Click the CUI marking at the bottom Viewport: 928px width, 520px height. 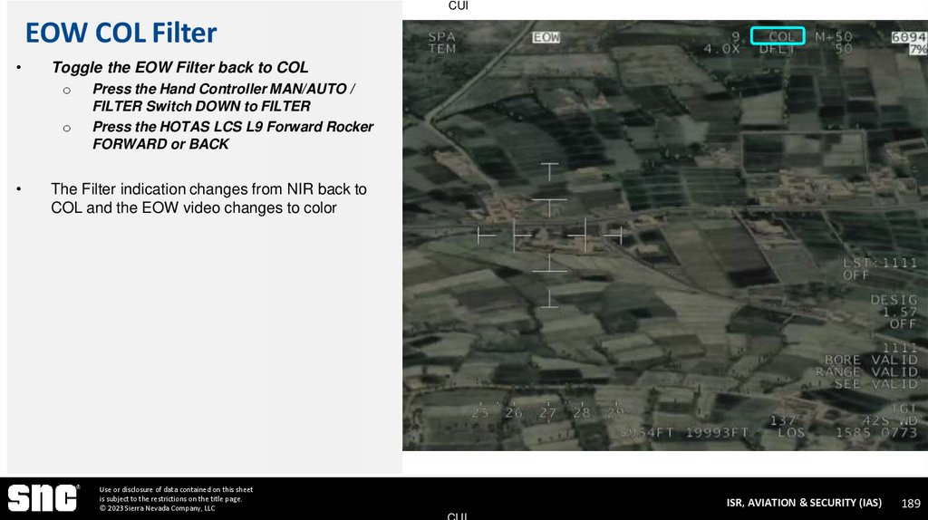[458, 515]
